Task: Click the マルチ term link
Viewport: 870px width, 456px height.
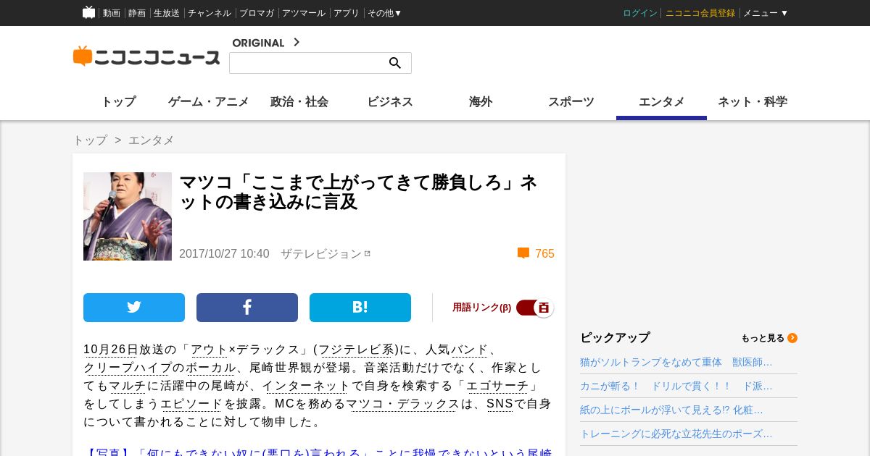Action: coord(128,386)
